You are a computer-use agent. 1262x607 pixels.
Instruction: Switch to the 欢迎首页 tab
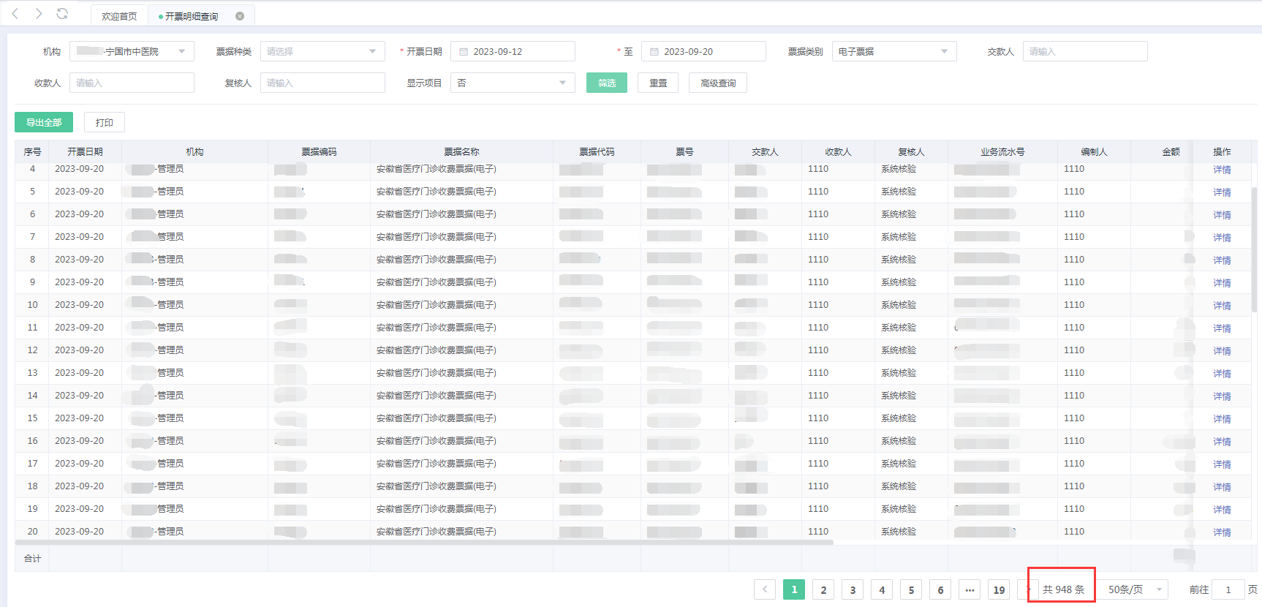pos(119,16)
